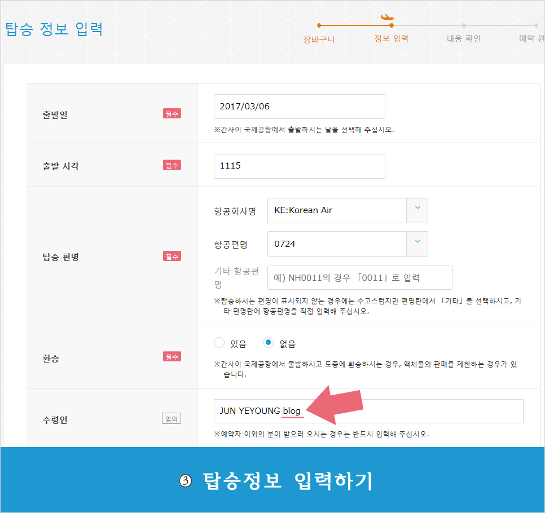Viewport: 545px width, 513px height.
Task: Focus the 출발 시각 field showing 1115
Action: point(299,166)
